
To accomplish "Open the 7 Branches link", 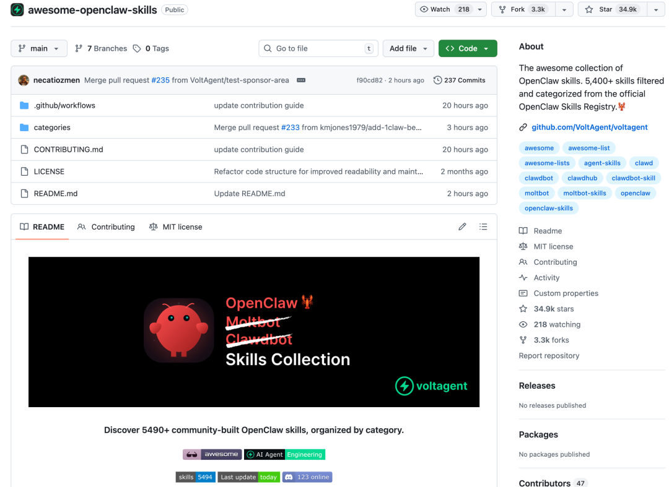I will click(x=101, y=48).
